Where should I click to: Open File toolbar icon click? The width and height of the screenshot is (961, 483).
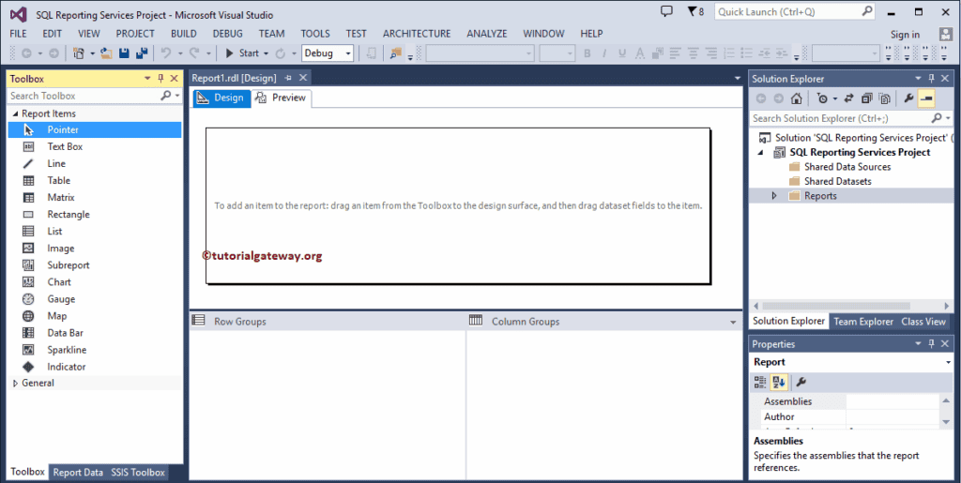pos(107,53)
